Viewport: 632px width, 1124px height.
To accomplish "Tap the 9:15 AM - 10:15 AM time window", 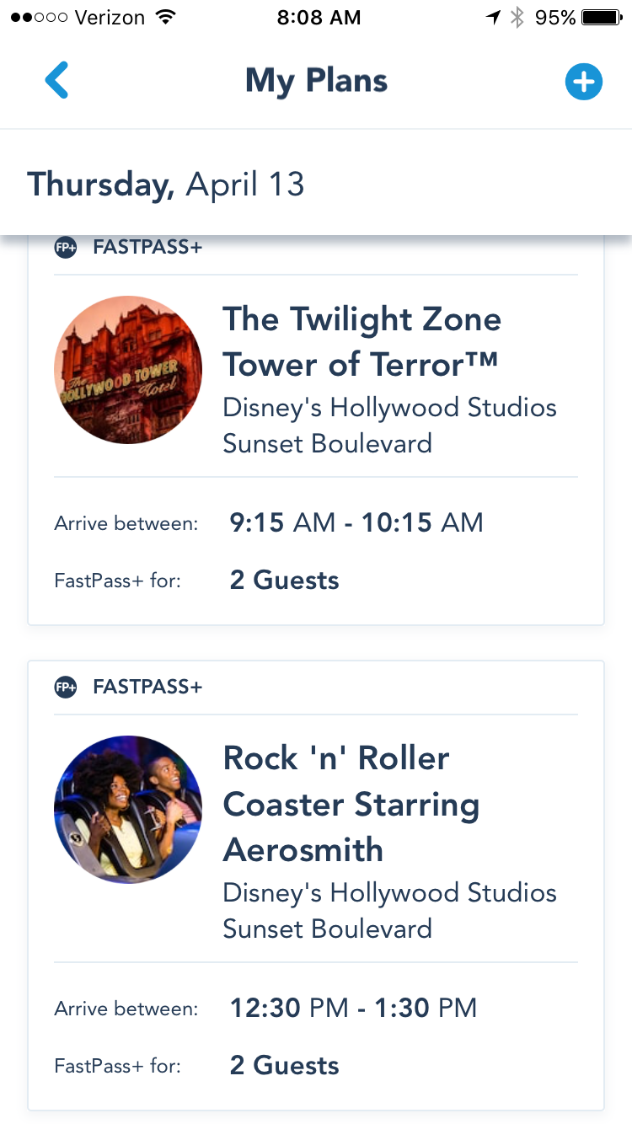I will (356, 522).
